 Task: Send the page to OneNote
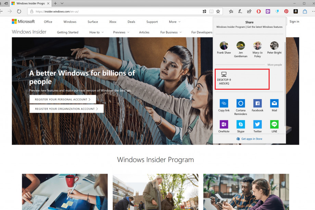[224, 125]
